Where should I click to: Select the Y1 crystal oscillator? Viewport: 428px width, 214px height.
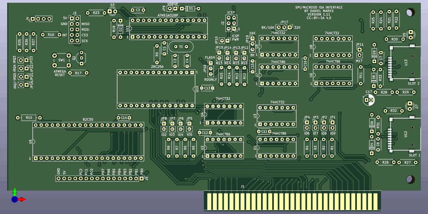tap(181, 47)
